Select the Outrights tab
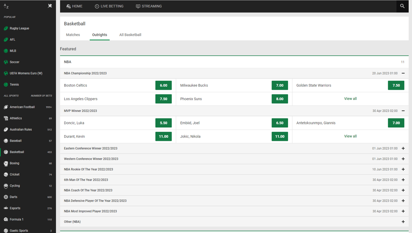The width and height of the screenshot is (412, 233). click(x=100, y=35)
